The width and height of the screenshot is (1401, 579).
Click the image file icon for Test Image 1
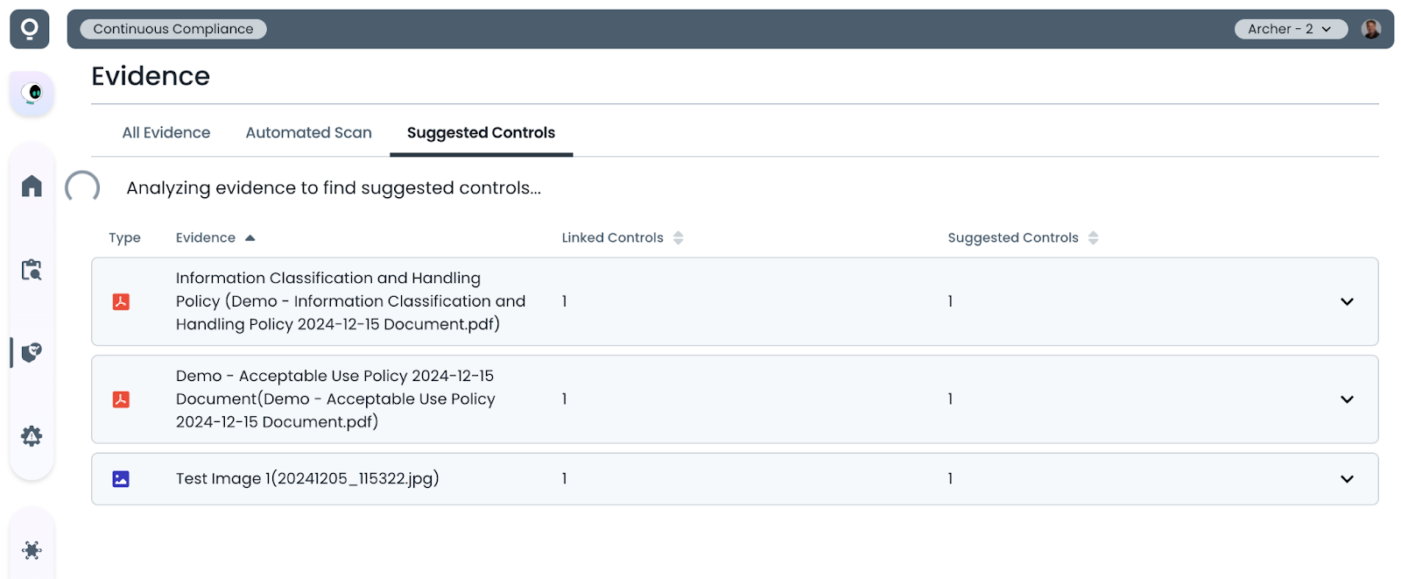121,479
